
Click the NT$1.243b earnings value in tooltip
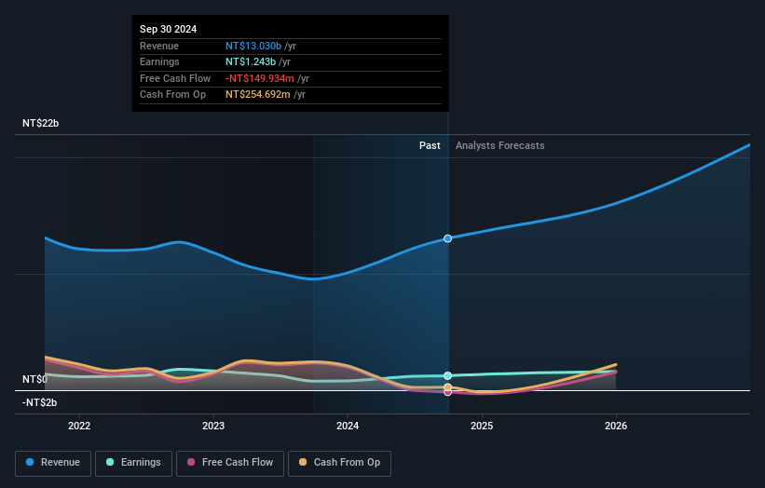[251, 61]
